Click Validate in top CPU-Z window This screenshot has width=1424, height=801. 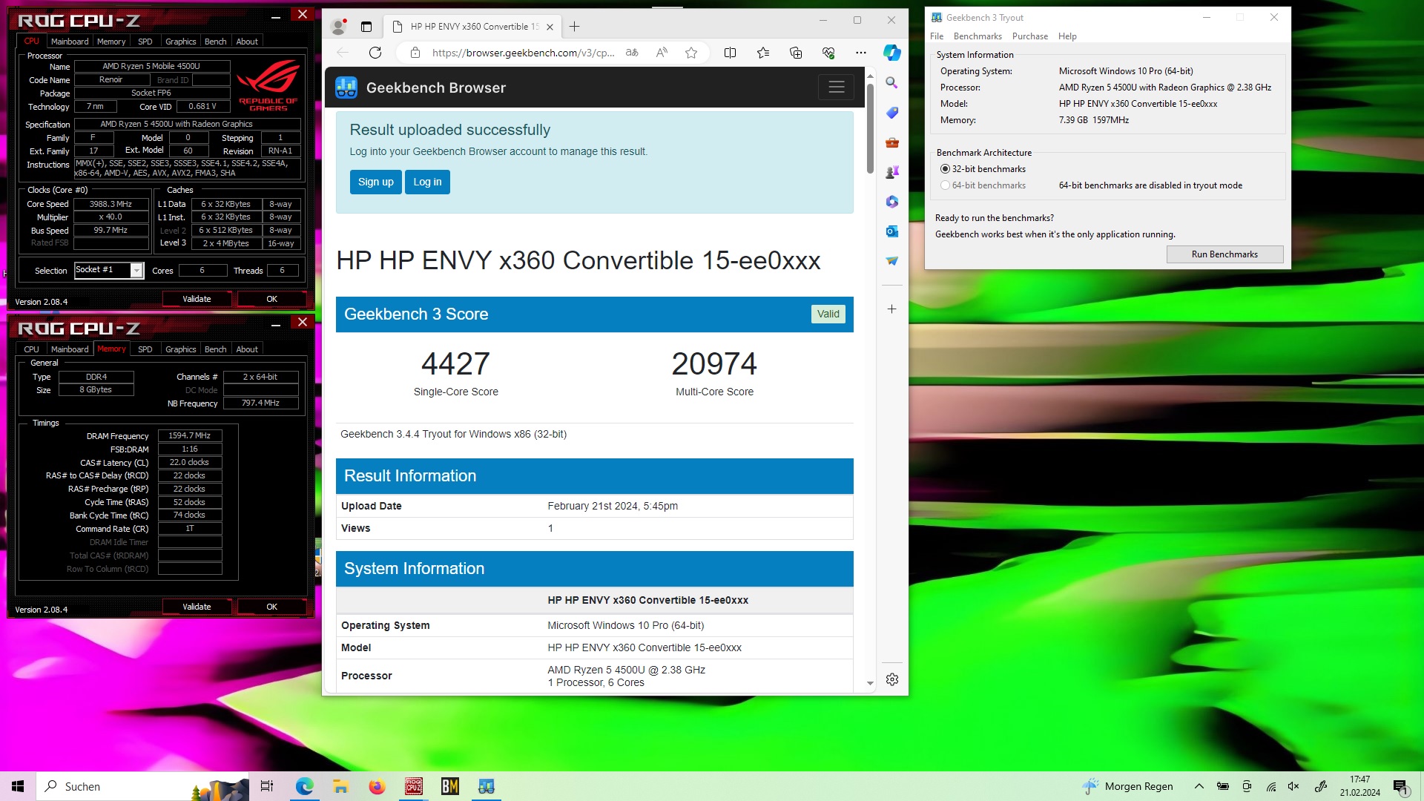[x=197, y=299]
